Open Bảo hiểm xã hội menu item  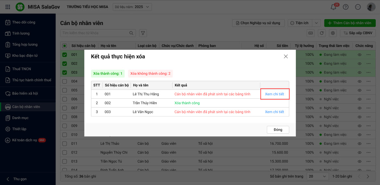[25, 93]
